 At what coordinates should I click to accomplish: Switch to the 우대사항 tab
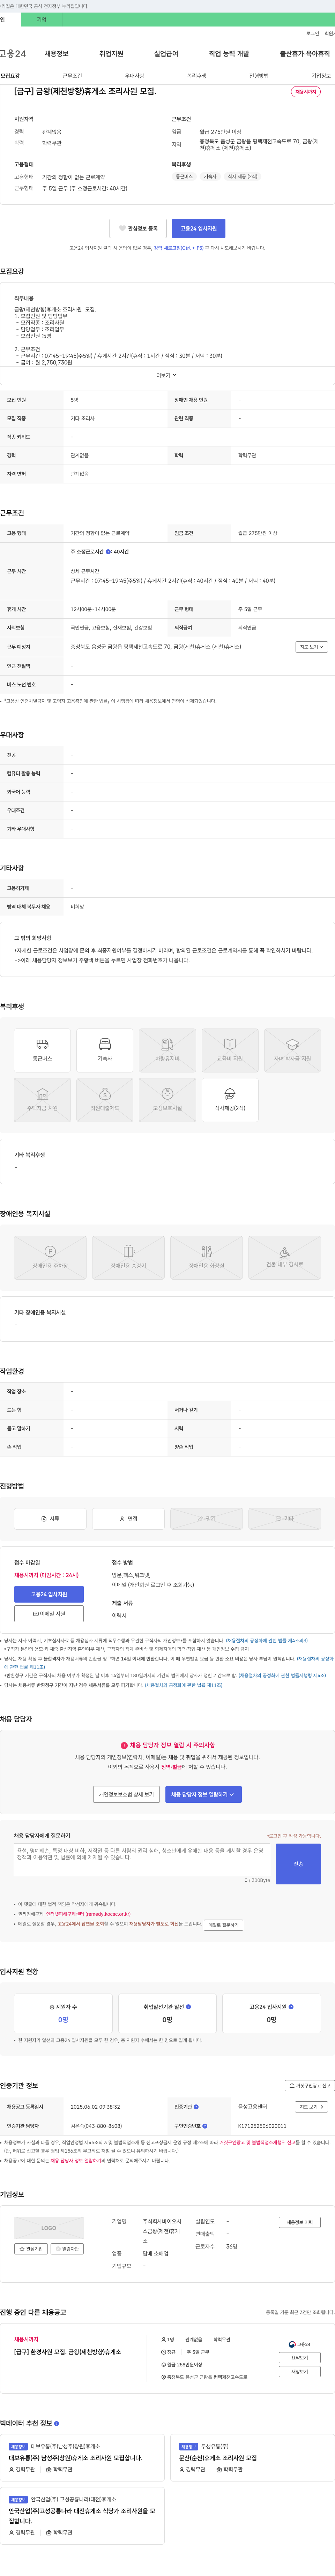tap(134, 76)
